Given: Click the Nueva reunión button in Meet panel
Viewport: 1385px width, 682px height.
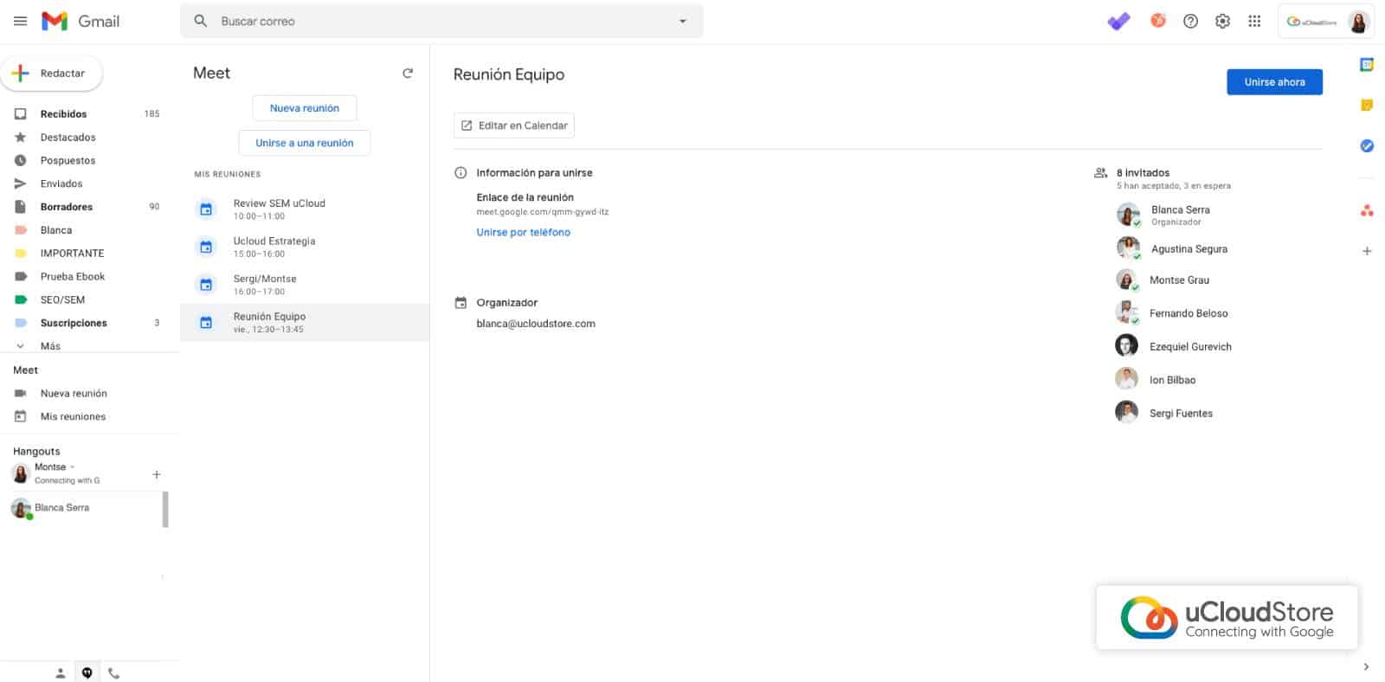Looking at the screenshot, I should pyautogui.click(x=305, y=108).
